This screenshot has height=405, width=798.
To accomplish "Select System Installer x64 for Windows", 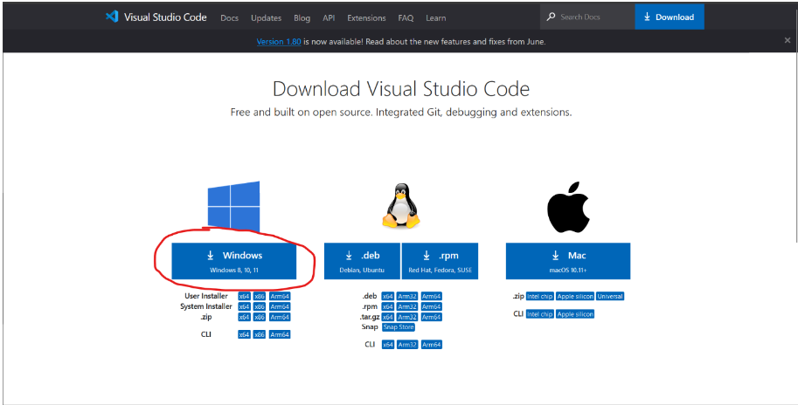I will 244,307.
